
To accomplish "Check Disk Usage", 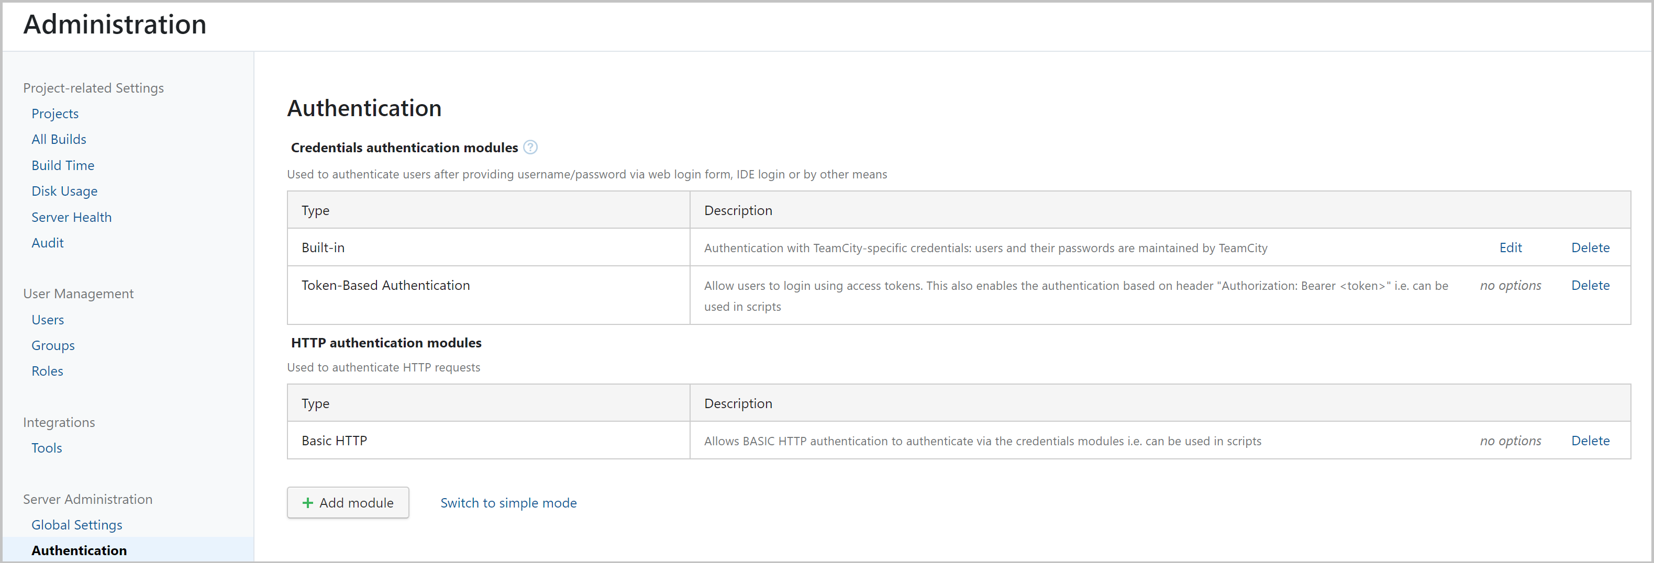I will (x=64, y=190).
